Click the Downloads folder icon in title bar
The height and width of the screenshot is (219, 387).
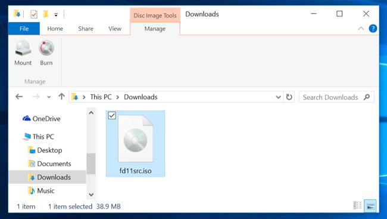(17, 14)
